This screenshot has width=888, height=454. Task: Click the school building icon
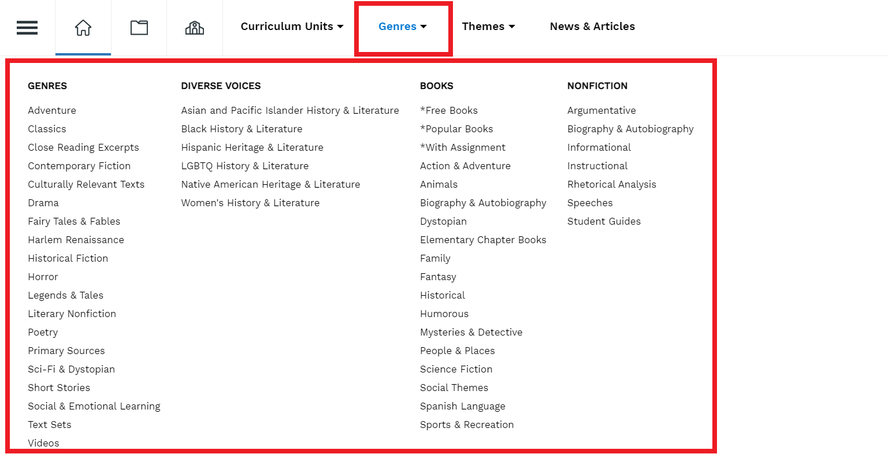(x=195, y=28)
